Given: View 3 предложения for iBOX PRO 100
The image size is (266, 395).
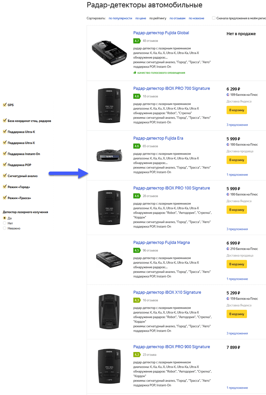Looking at the screenshot, I should 237,229.
